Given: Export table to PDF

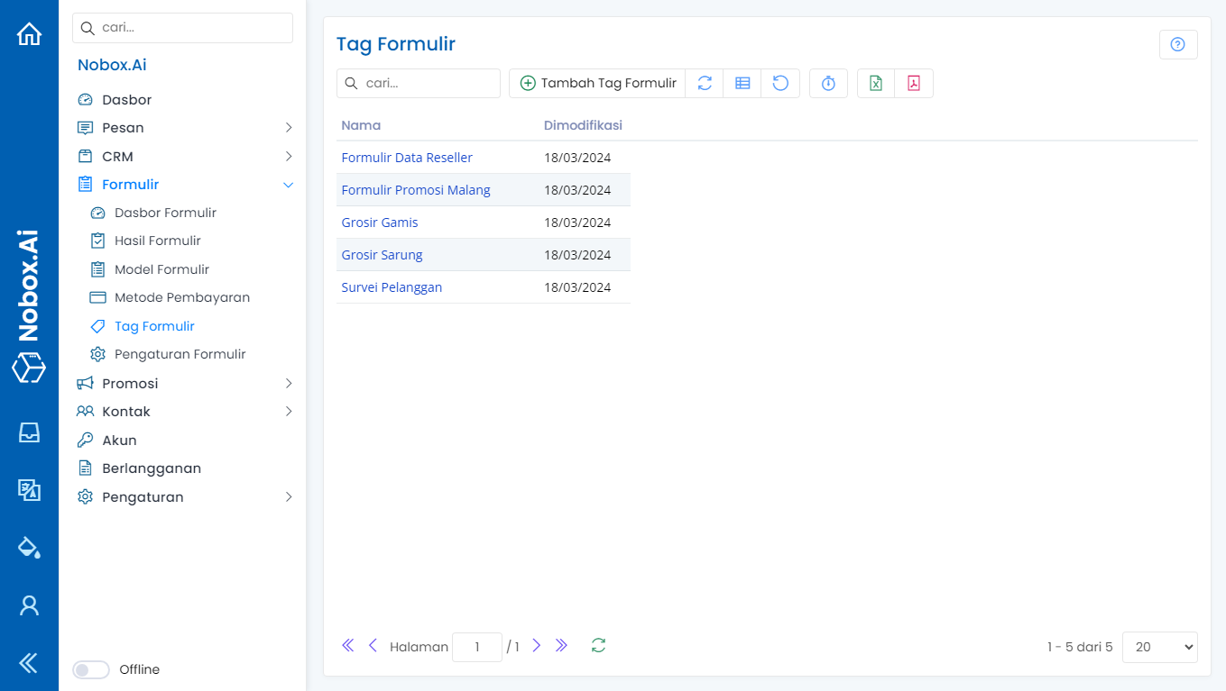Looking at the screenshot, I should [914, 83].
